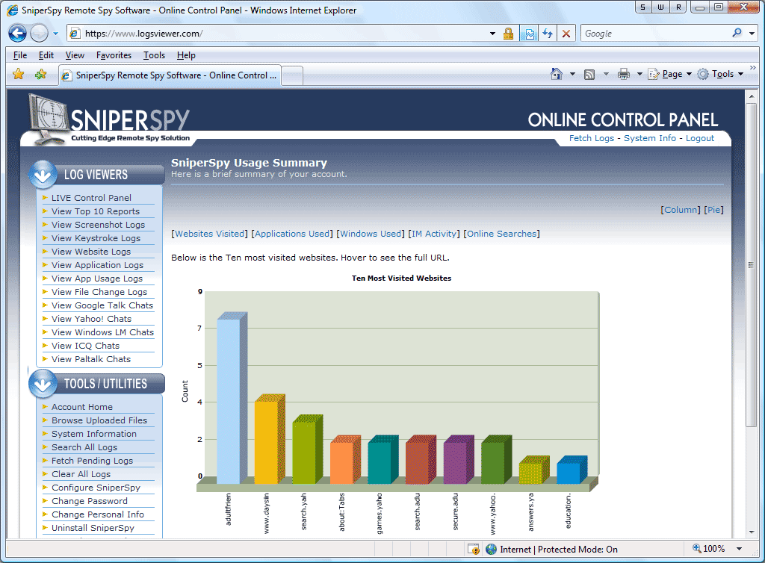Go to Account Home
The image size is (765, 563).
82,406
